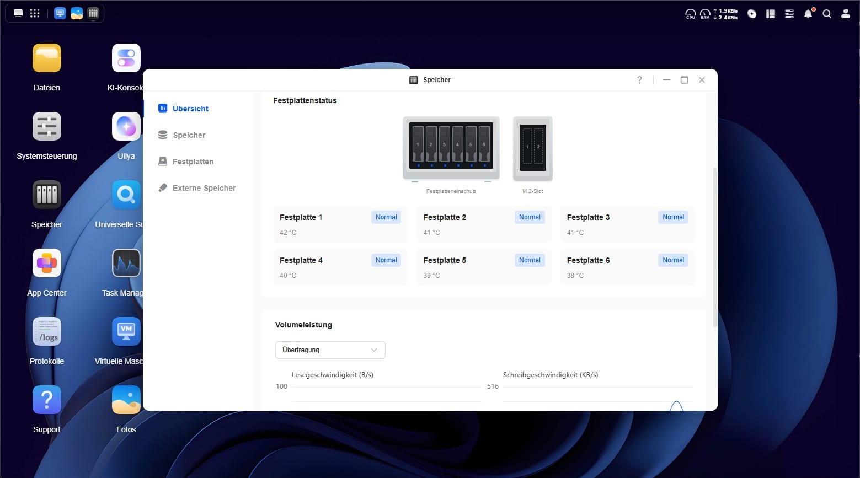Open the search magnifier in top bar

[x=827, y=14]
